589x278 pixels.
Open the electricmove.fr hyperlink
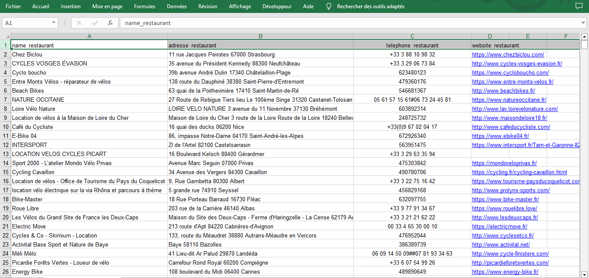[500, 227]
